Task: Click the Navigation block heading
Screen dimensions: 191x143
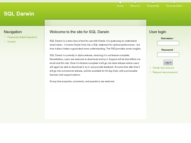Action: pos(13,32)
